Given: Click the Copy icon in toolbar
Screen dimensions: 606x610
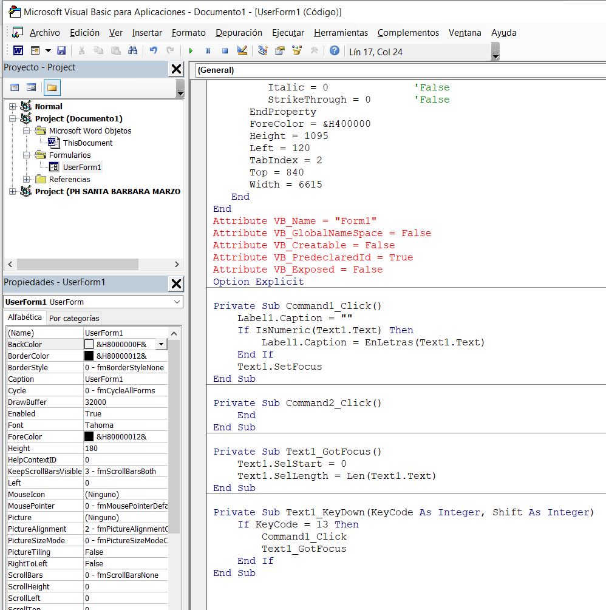Looking at the screenshot, I should [x=99, y=50].
